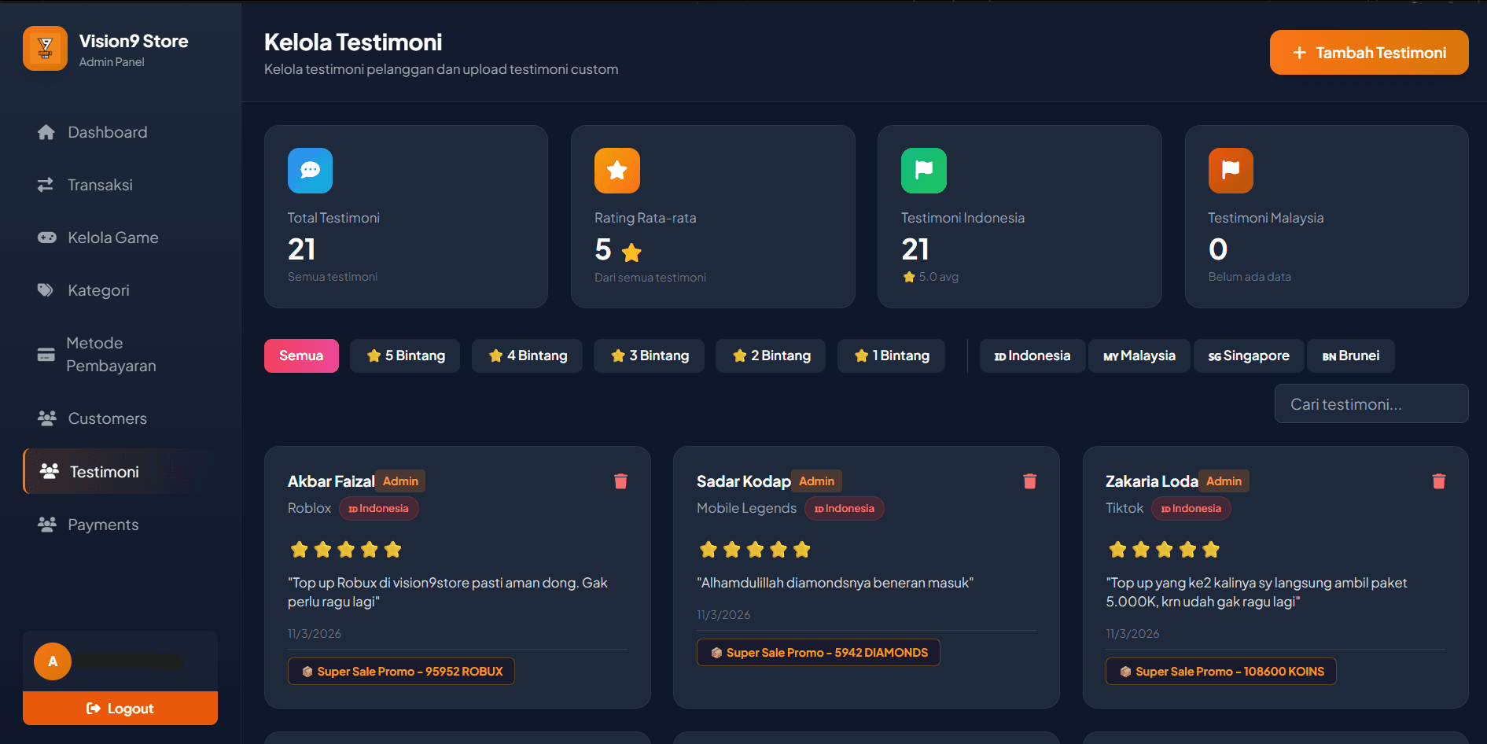Navigate to Customers in sidebar
Viewport: 1487px width, 744px height.
point(120,418)
